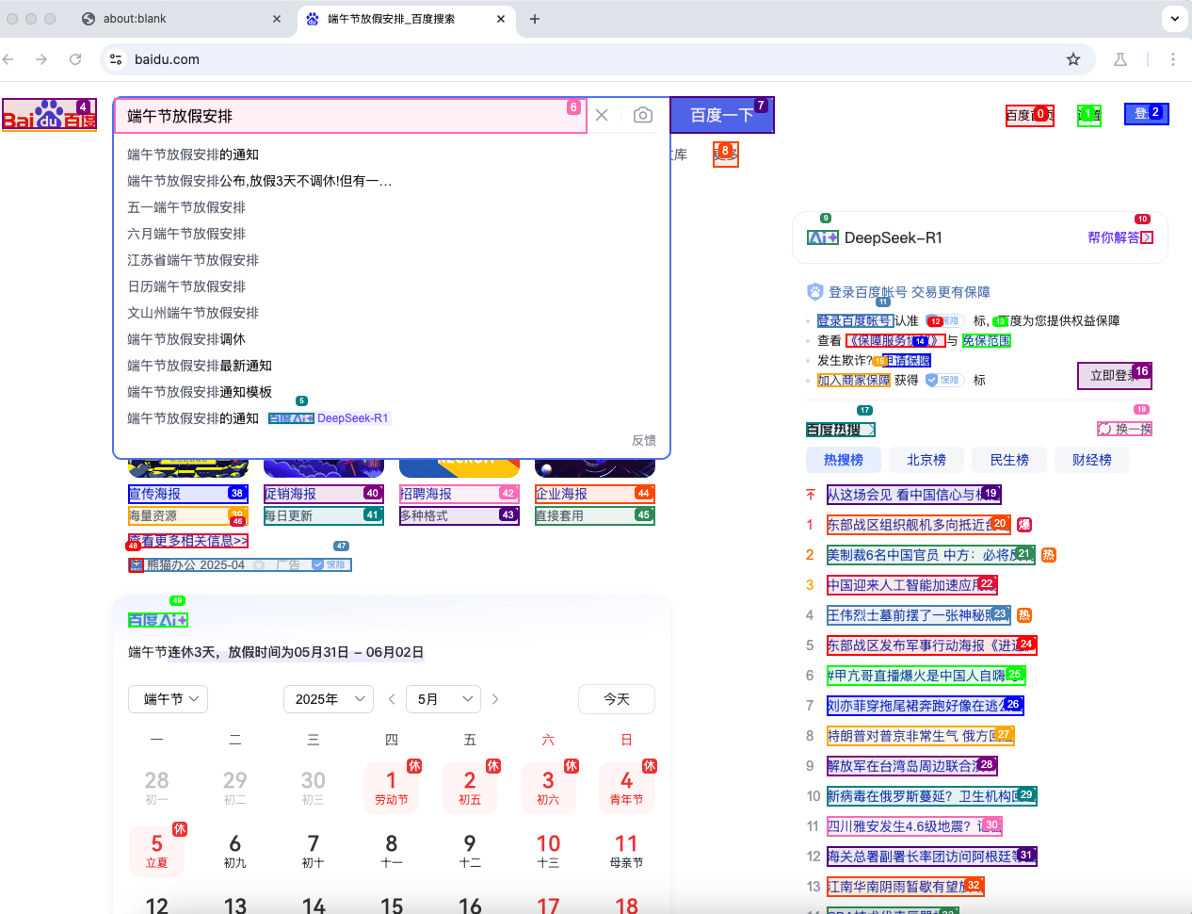Open the 招聘海报 link
1192x914 pixels.
click(459, 494)
